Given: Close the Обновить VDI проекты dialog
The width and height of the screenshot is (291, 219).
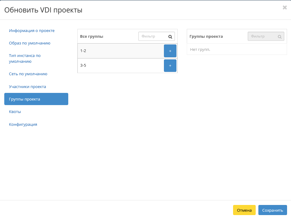Looking at the screenshot, I should (285, 8).
